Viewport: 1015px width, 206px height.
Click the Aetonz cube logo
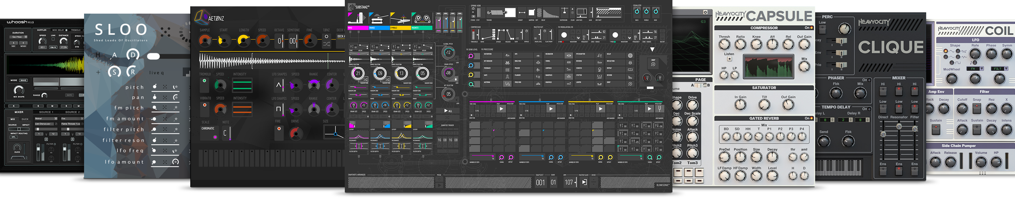pos(201,17)
